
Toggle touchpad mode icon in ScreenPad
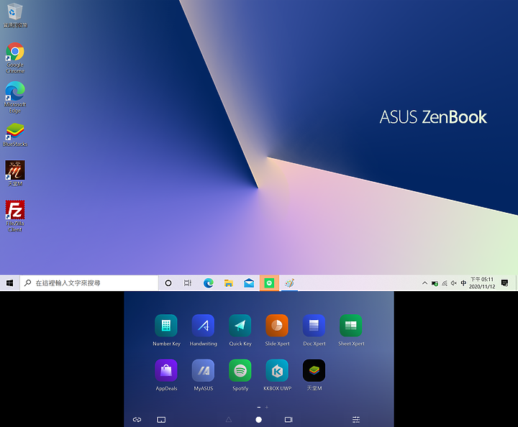161,419
